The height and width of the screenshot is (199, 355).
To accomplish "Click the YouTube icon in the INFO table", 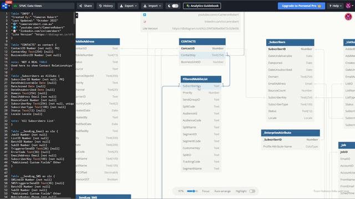I will (x=144, y=15).
